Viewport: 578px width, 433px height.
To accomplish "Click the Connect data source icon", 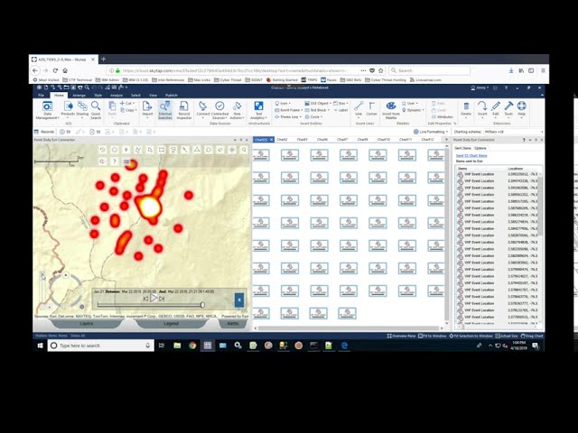I will pyautogui.click(x=202, y=109).
